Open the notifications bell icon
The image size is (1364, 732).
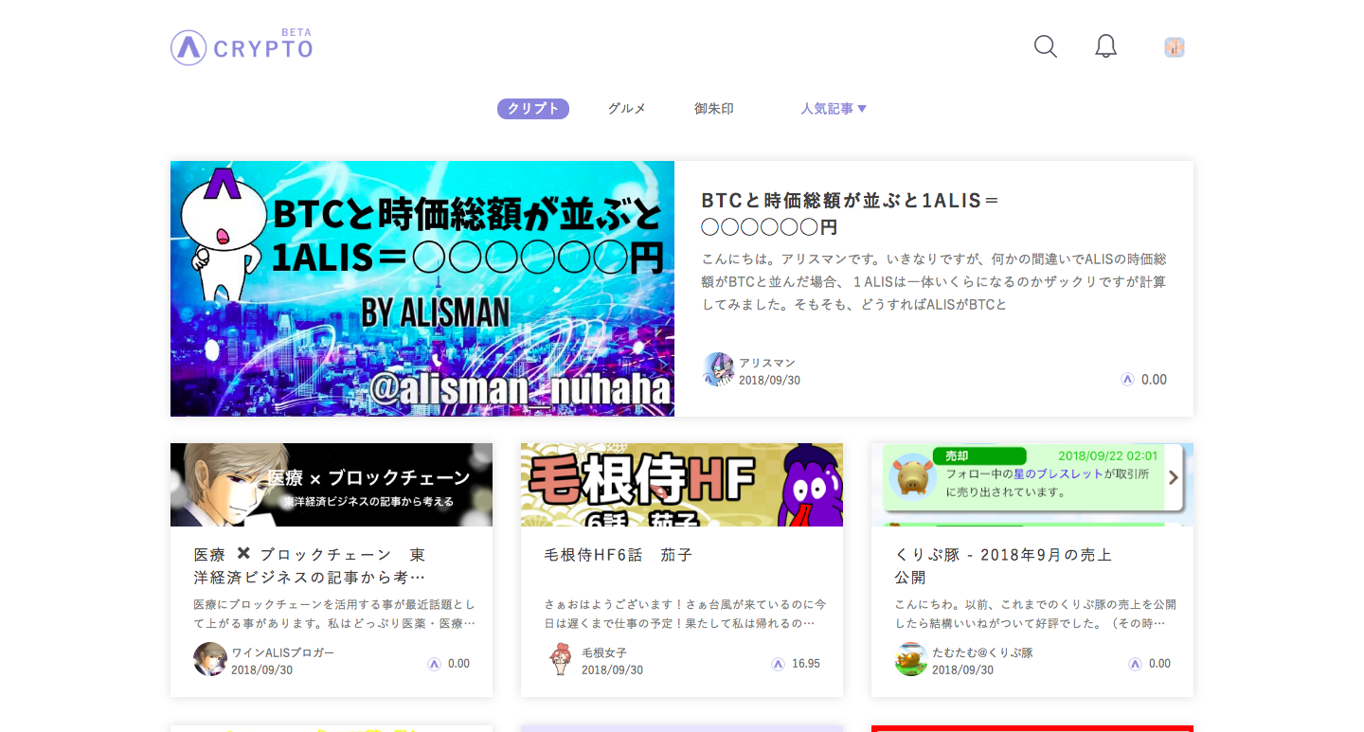[x=1105, y=46]
